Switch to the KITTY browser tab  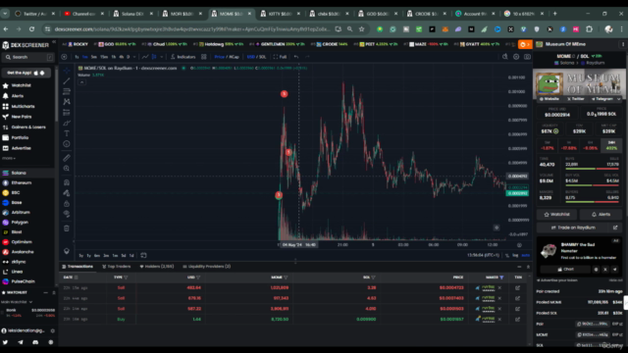279,14
